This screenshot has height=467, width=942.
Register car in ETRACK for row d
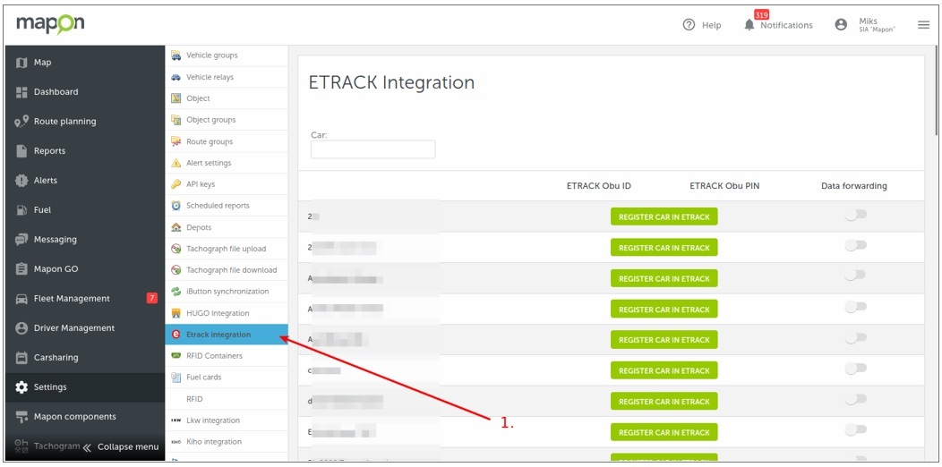click(664, 402)
